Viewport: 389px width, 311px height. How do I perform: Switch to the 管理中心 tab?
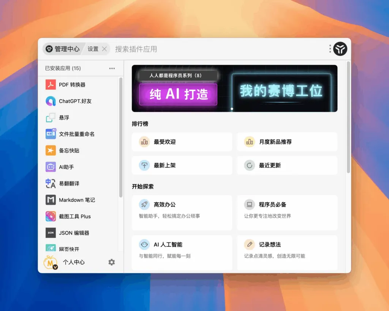pos(62,49)
